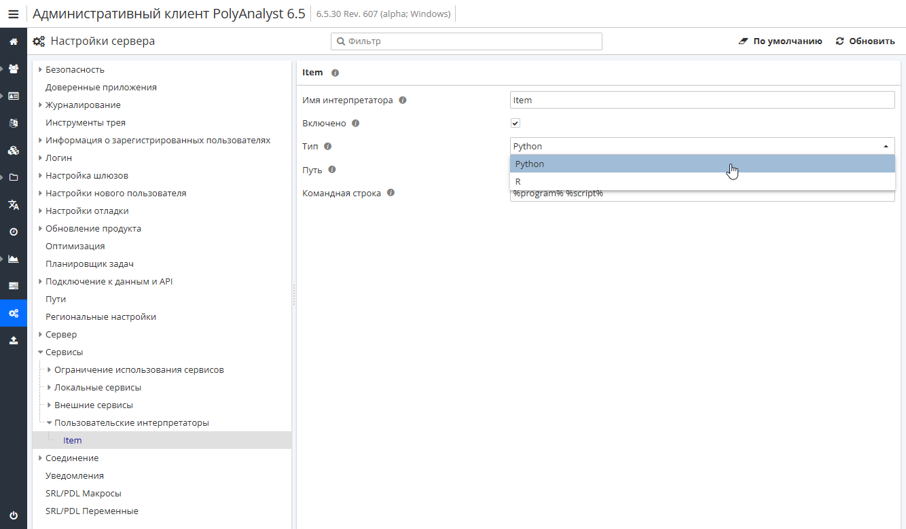Go to Home in sidebar
The image size is (906, 529).
(x=14, y=41)
